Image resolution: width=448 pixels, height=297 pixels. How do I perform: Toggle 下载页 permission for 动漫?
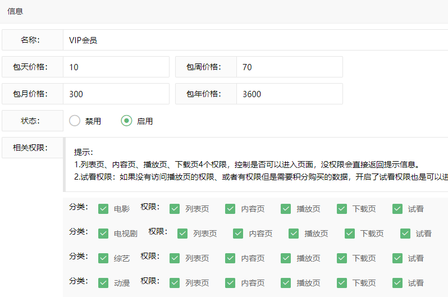(x=342, y=283)
